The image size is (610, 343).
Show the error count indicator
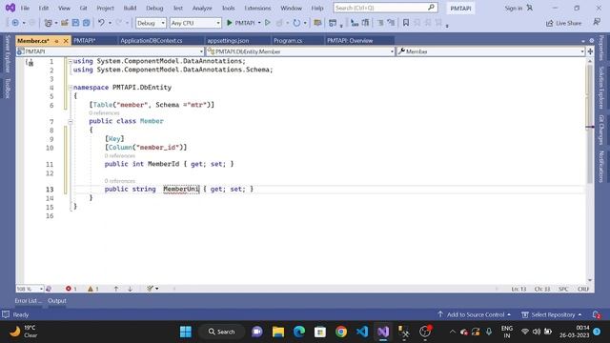click(71, 289)
